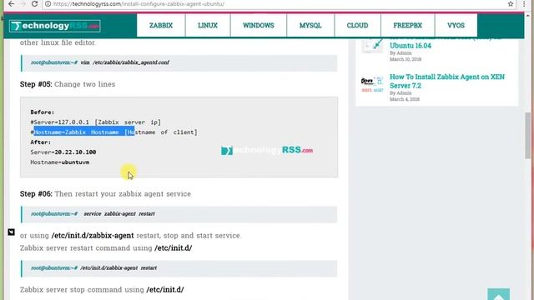Open the LINUX menu
Viewport: 534px width, 300px height.
208,26
